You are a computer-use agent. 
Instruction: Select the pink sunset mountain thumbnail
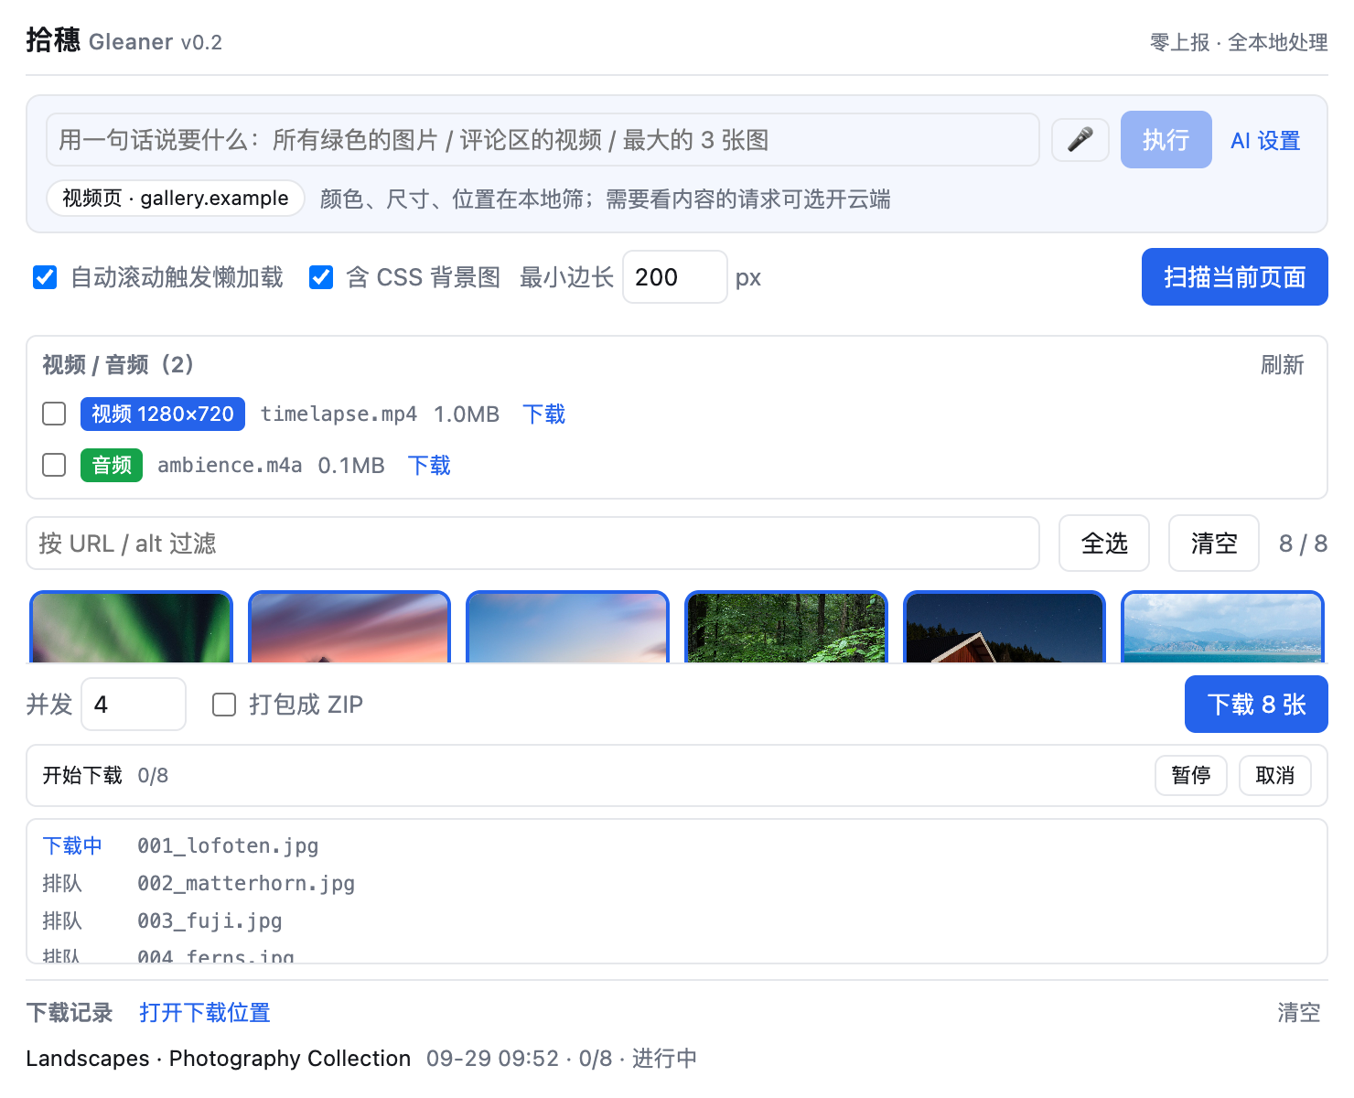349,627
